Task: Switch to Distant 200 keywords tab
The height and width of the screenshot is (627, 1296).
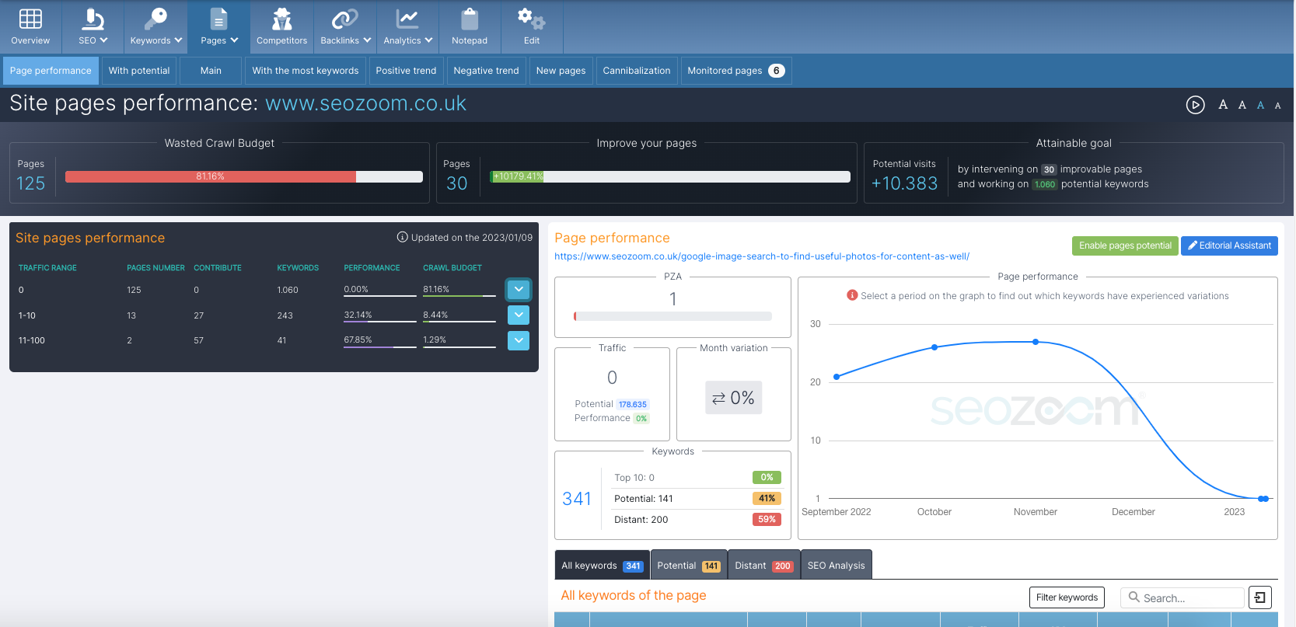Action: [764, 566]
